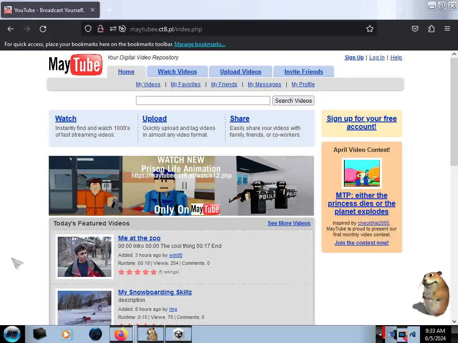
Task: Click the Log In link
Action: [377, 58]
